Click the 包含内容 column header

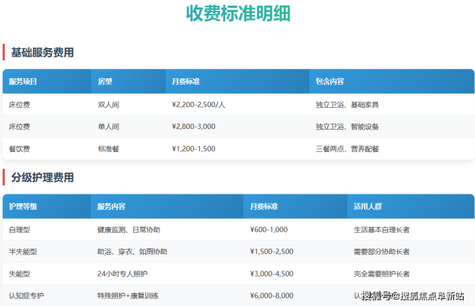click(x=330, y=82)
